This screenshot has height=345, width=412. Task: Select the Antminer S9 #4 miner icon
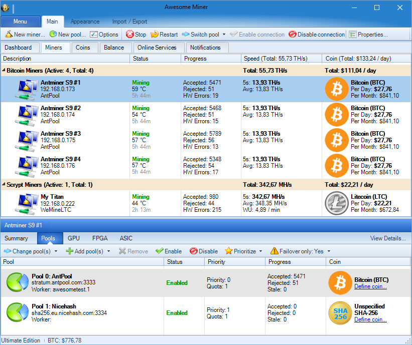[x=27, y=166]
